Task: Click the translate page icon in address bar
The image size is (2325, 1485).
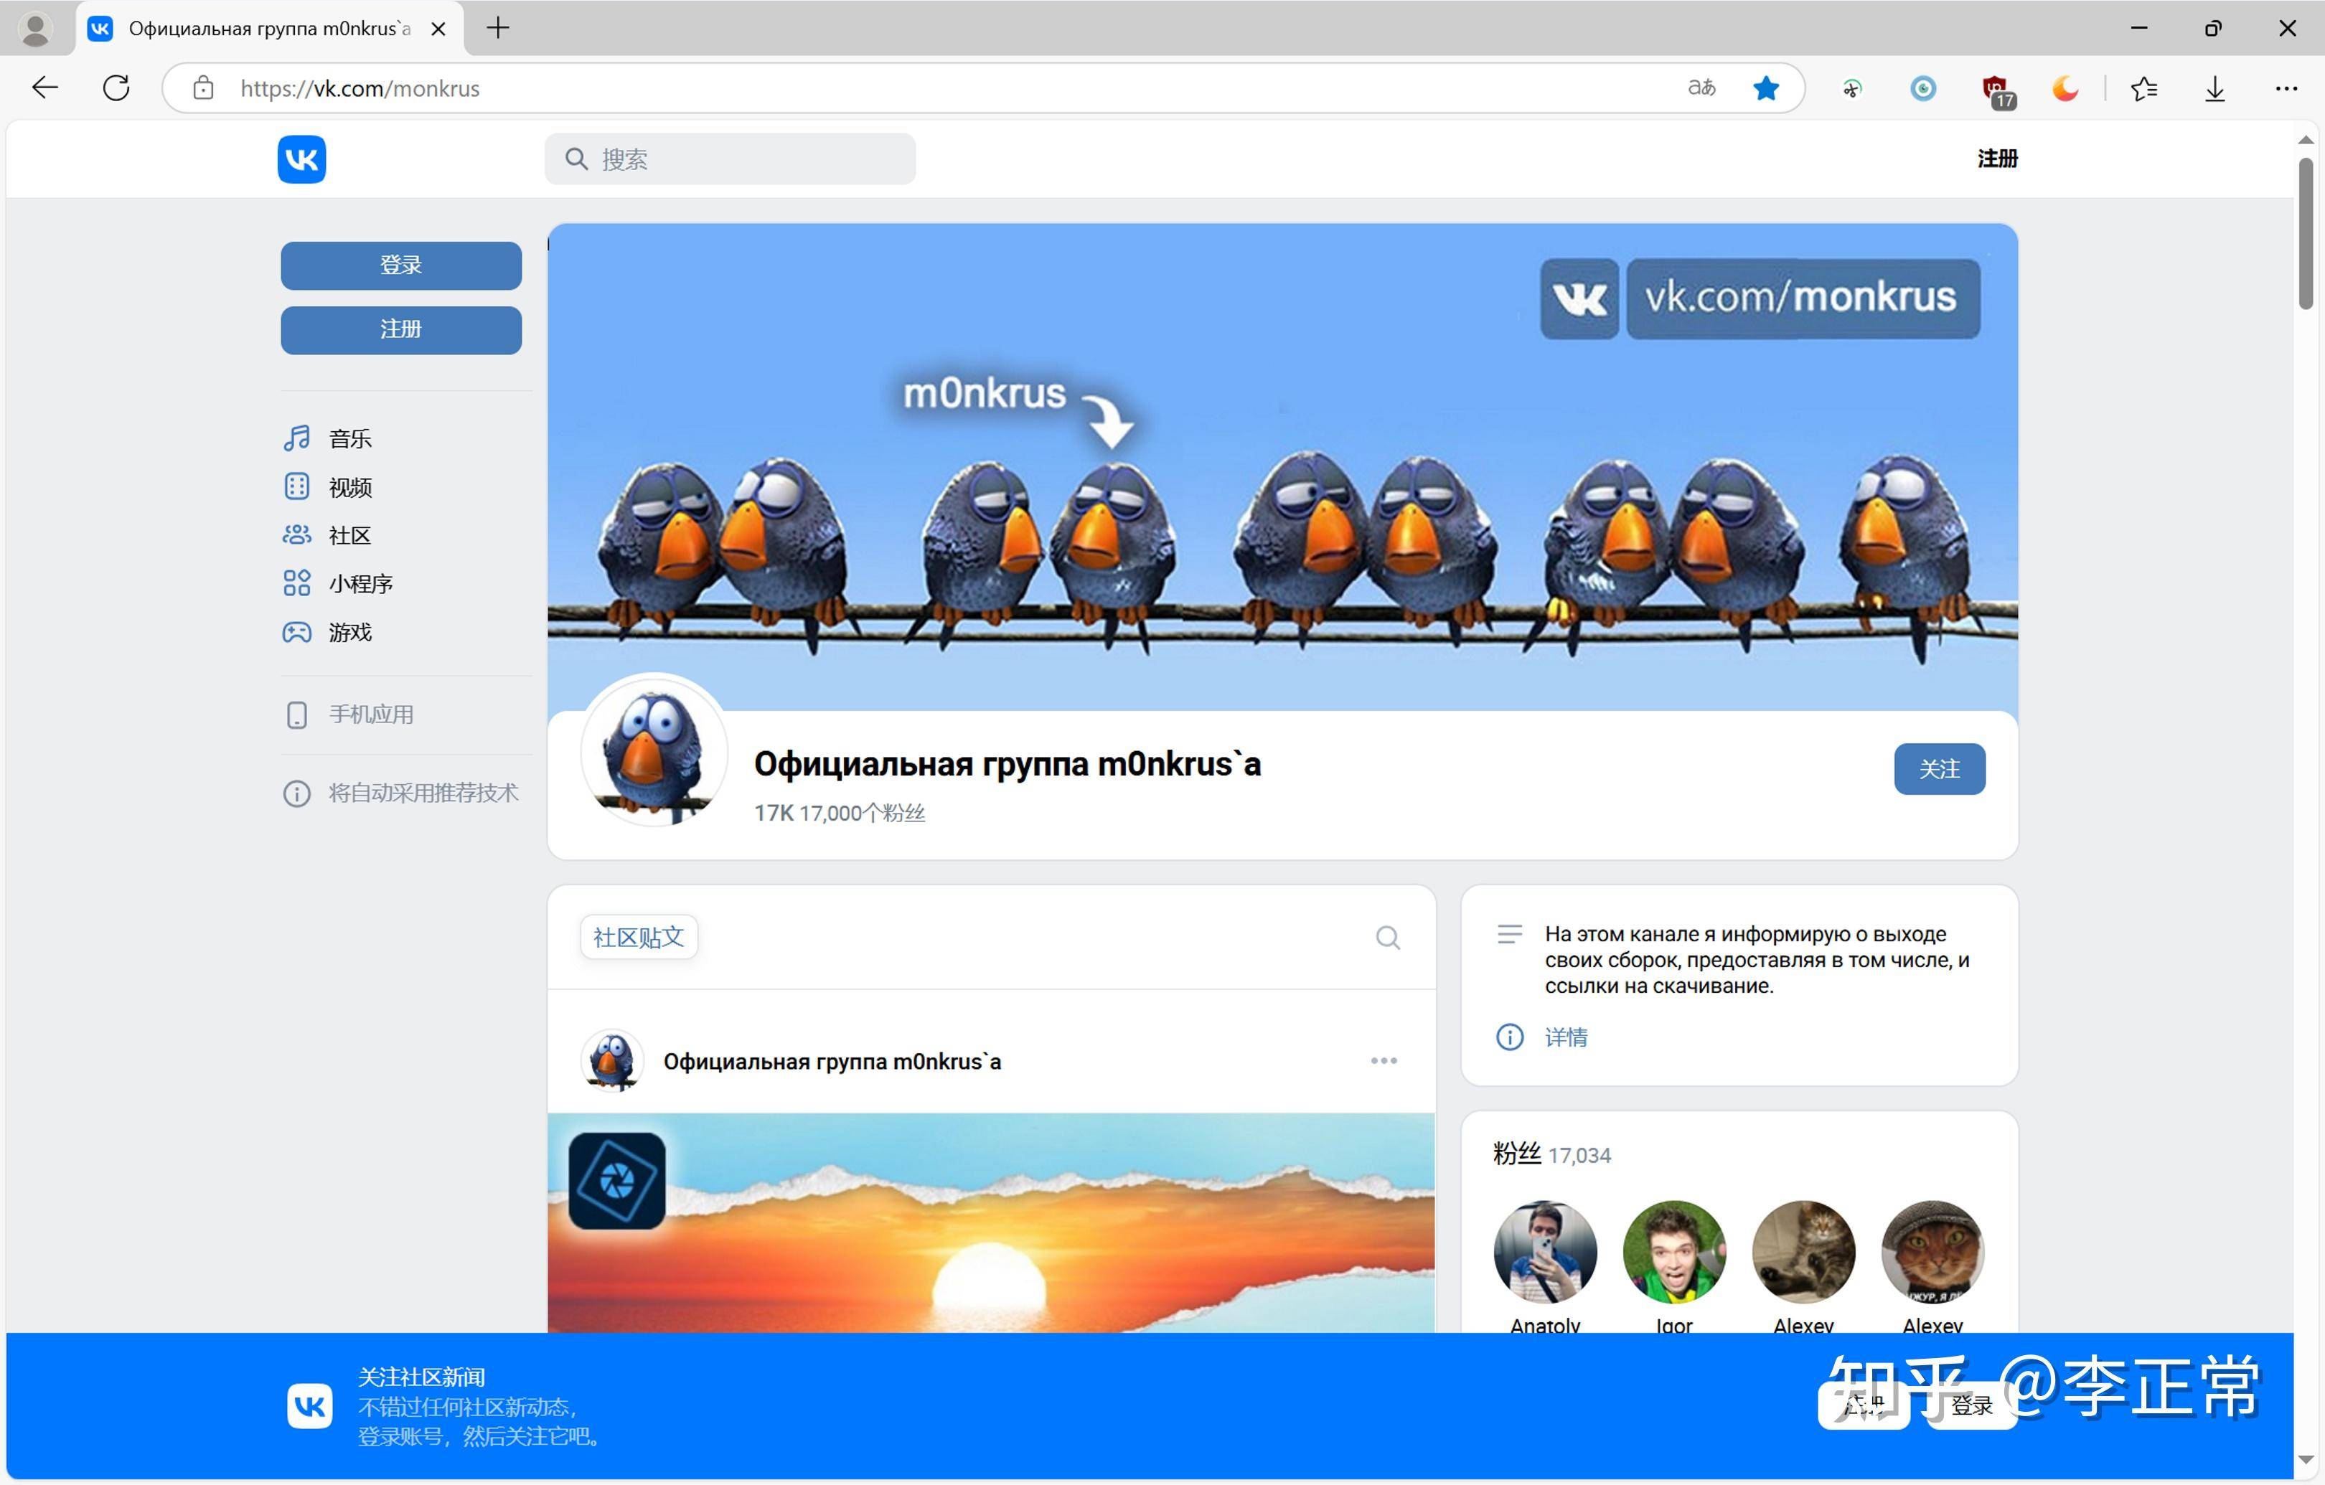Action: [1701, 88]
